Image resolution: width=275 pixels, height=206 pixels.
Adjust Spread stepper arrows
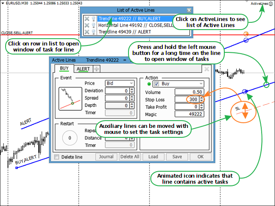(132, 98)
